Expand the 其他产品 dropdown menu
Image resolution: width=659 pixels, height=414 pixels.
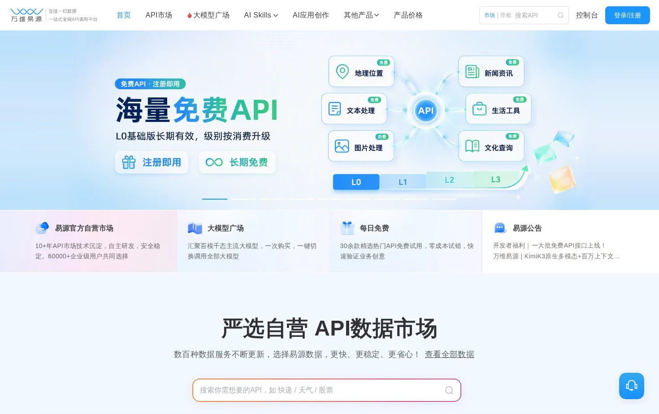point(361,15)
